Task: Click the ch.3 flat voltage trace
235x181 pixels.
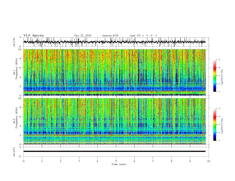Action: point(114,151)
